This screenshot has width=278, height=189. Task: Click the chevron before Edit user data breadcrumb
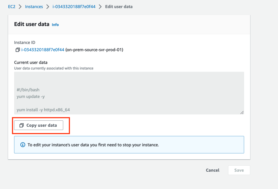click(100, 7)
